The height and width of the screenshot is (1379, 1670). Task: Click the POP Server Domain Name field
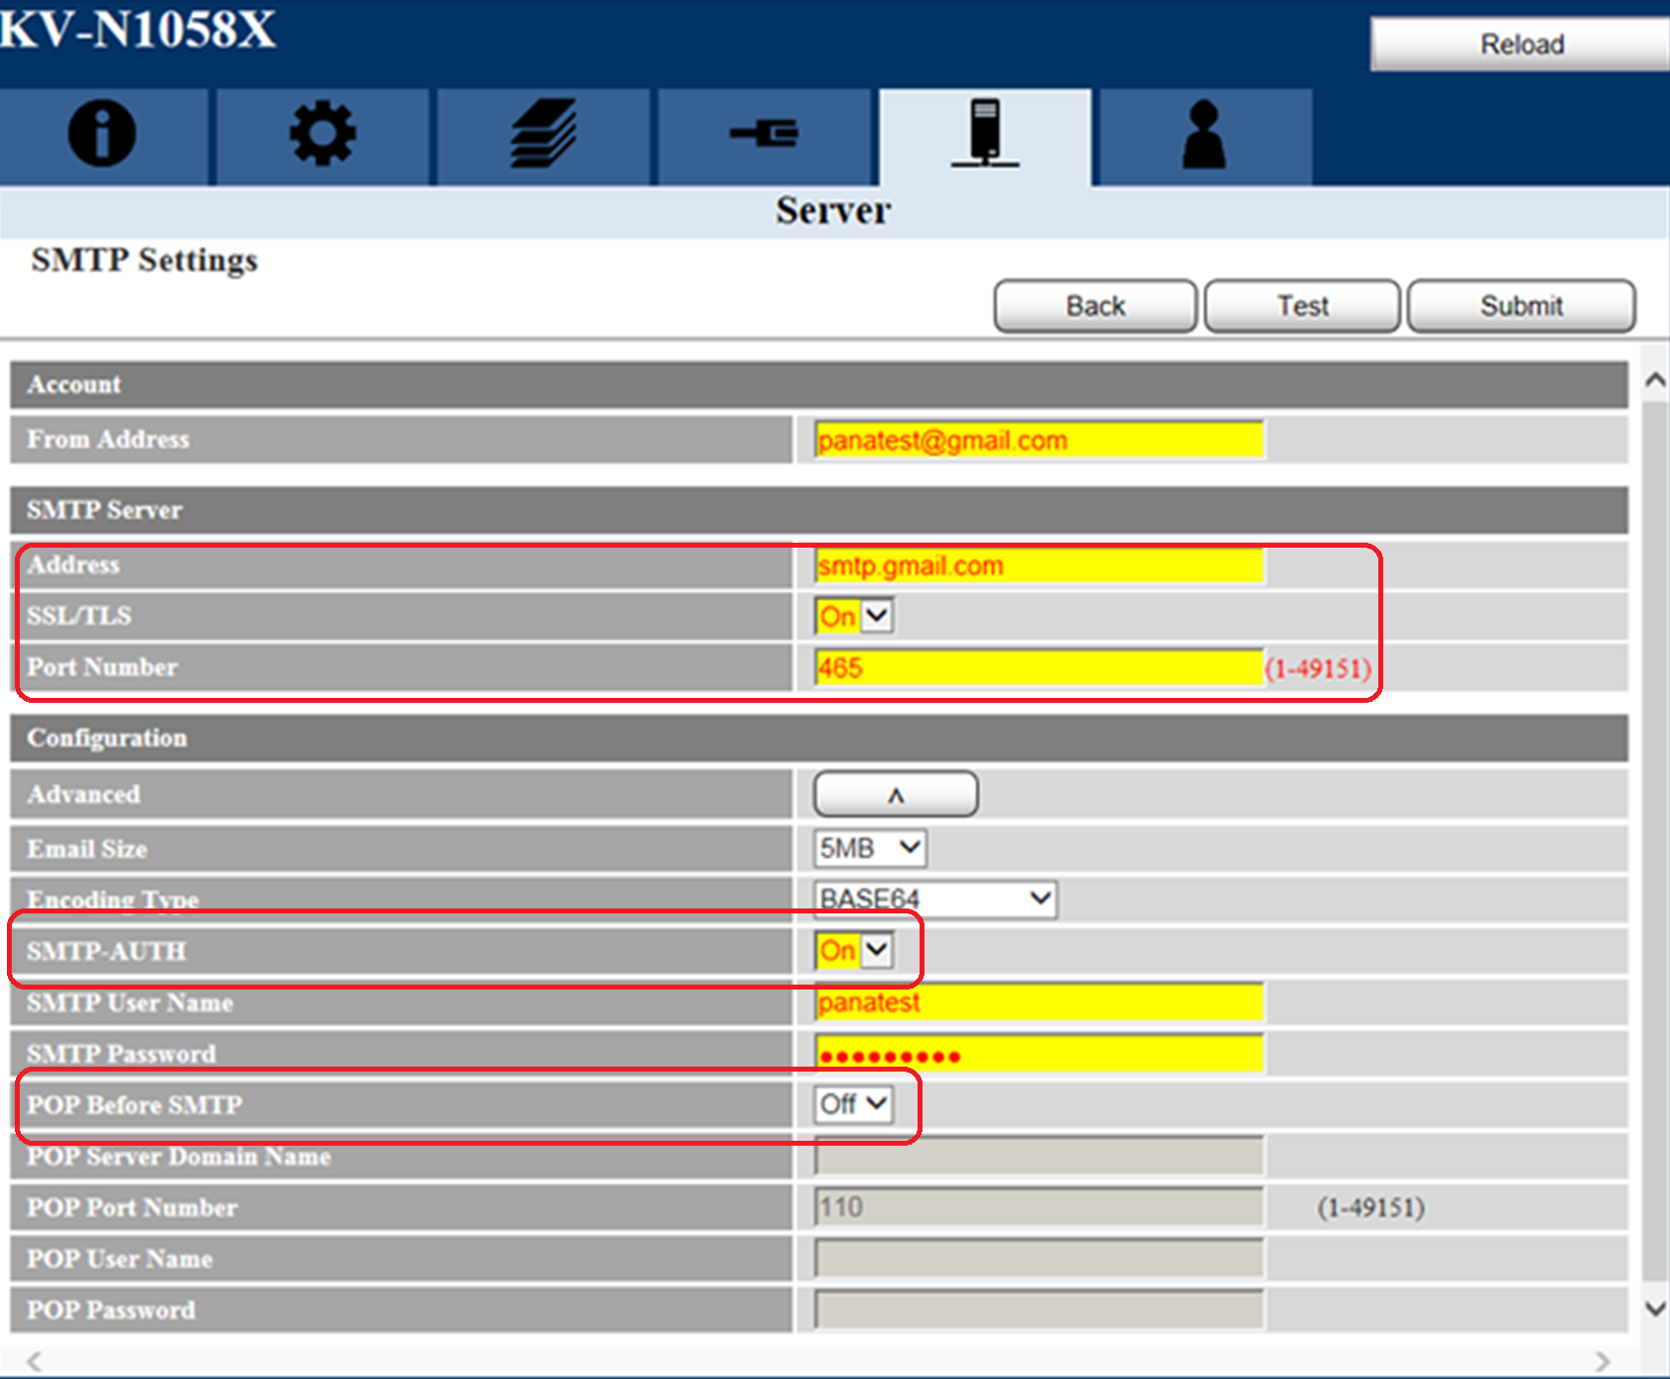(1039, 1156)
